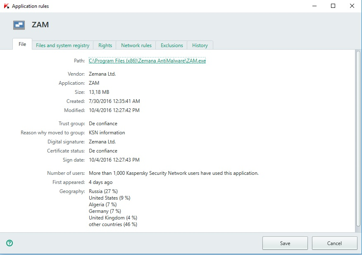Click the 'Application rules' window title

click(x=30, y=6)
